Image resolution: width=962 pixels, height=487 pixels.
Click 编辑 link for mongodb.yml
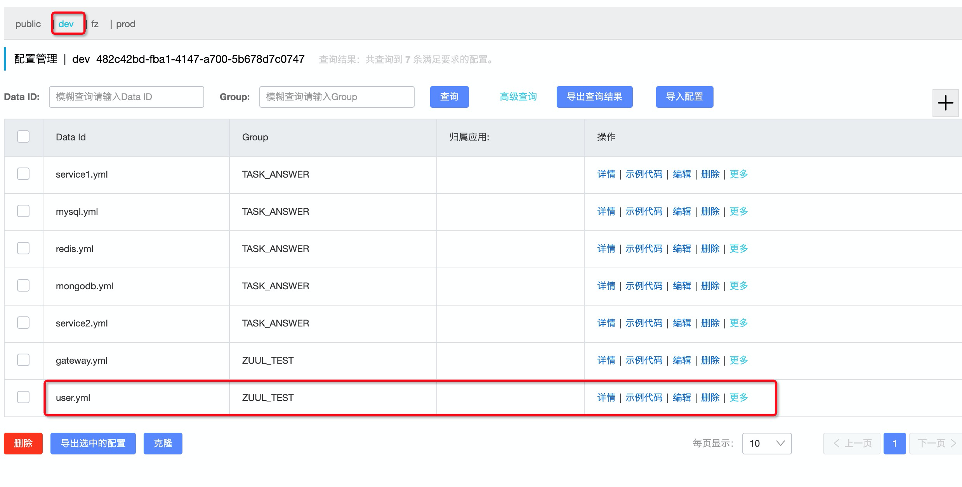682,286
